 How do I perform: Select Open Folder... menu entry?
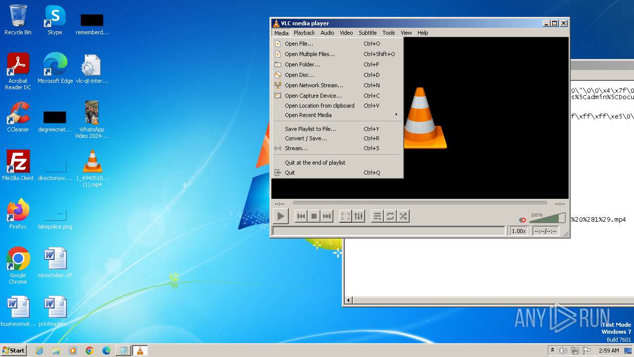click(338, 64)
